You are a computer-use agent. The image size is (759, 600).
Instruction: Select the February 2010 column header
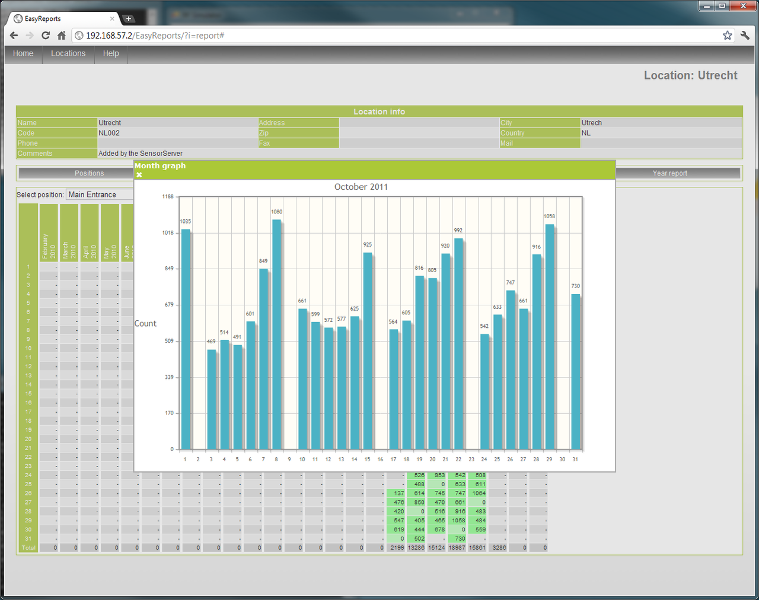coord(49,233)
